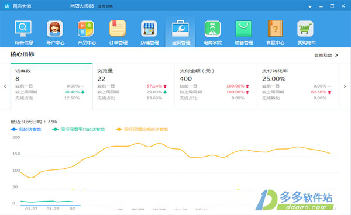This screenshot has height=215, width=351.
Task: Click the 网店大师 app logo icon
Action: pos(7,6)
